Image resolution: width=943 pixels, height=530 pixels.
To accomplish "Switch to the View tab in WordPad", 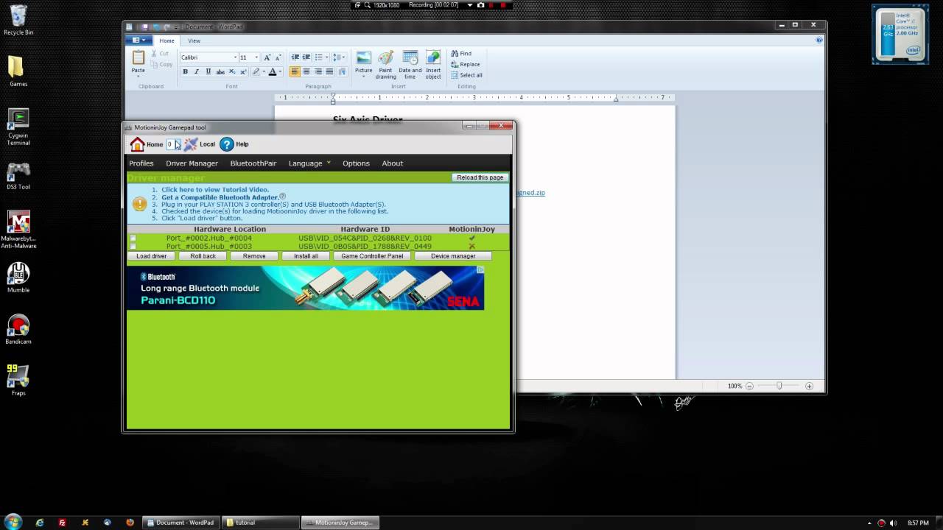I will click(x=194, y=40).
